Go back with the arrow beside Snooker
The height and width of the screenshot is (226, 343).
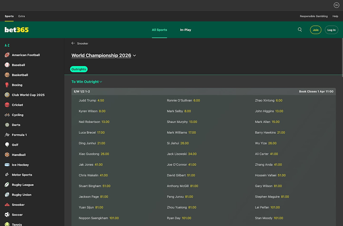coord(73,43)
